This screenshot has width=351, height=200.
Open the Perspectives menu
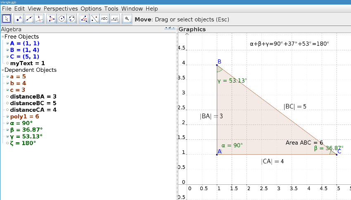click(x=61, y=9)
